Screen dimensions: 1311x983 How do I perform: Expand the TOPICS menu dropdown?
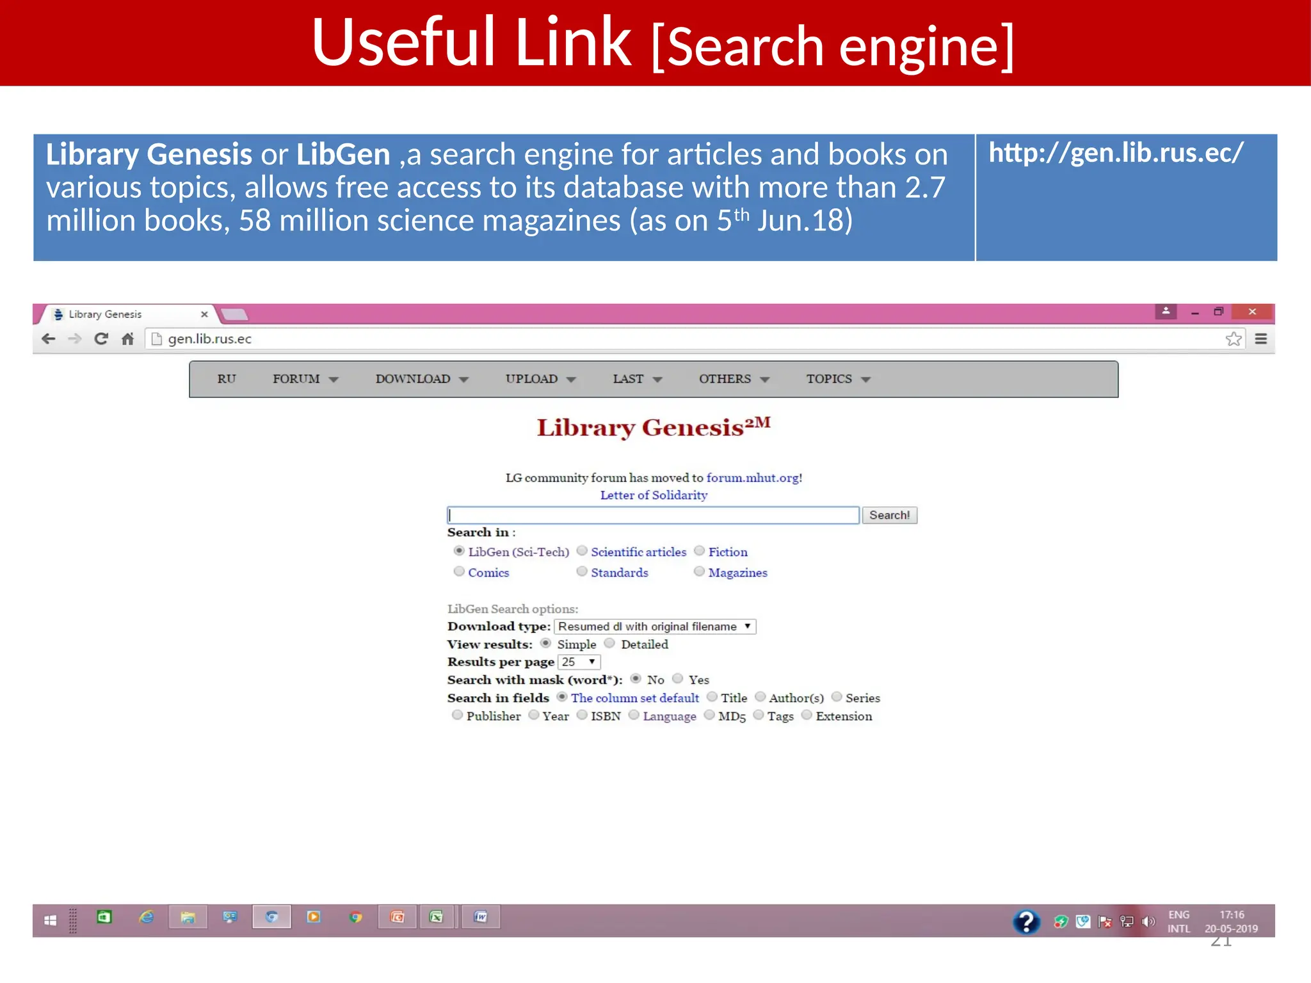pyautogui.click(x=839, y=379)
